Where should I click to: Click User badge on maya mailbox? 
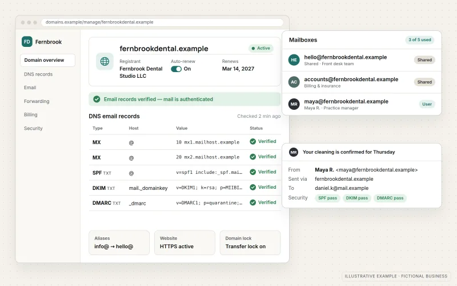pyautogui.click(x=427, y=104)
